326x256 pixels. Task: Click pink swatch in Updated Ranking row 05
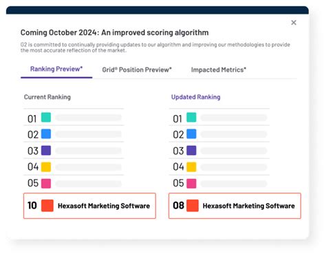coord(191,184)
